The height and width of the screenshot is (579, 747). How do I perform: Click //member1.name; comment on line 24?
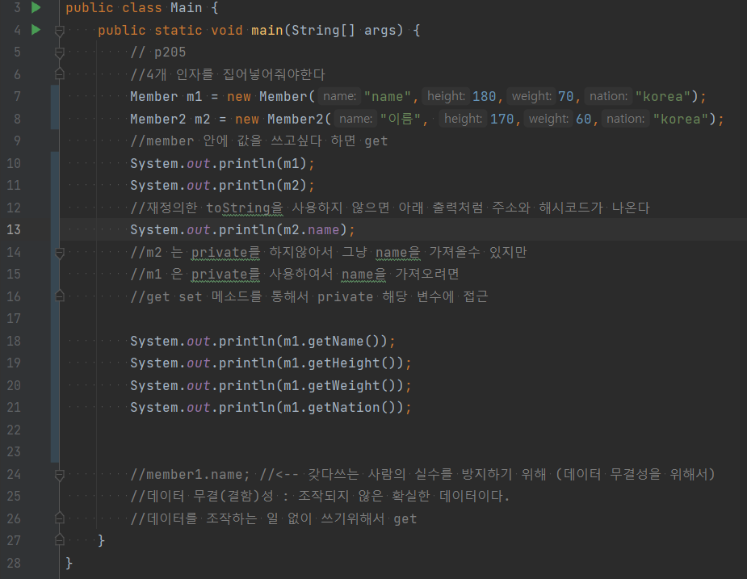[x=190, y=475]
